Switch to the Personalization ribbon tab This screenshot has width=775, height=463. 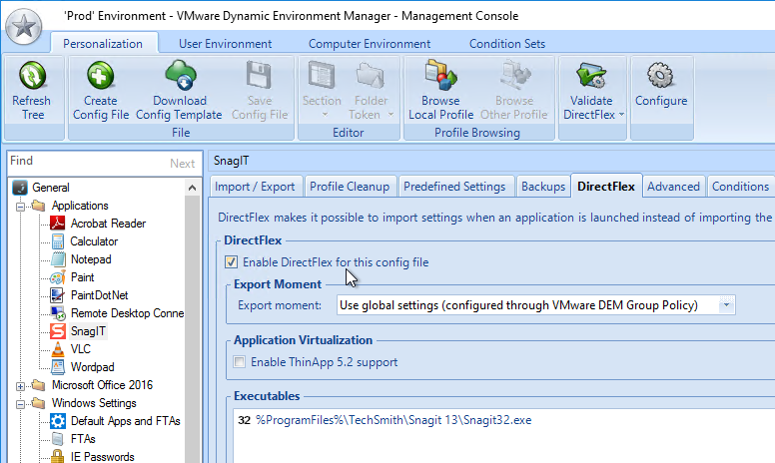(103, 44)
